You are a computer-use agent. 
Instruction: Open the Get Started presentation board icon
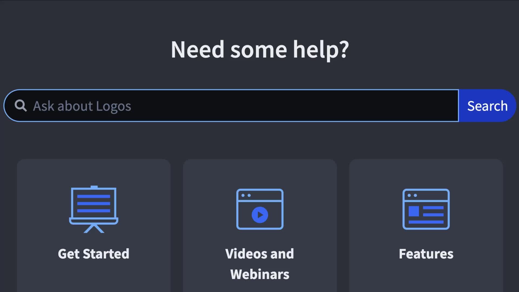tap(94, 209)
